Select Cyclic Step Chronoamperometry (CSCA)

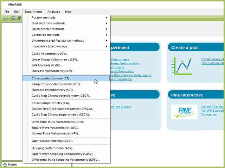tap(66, 114)
